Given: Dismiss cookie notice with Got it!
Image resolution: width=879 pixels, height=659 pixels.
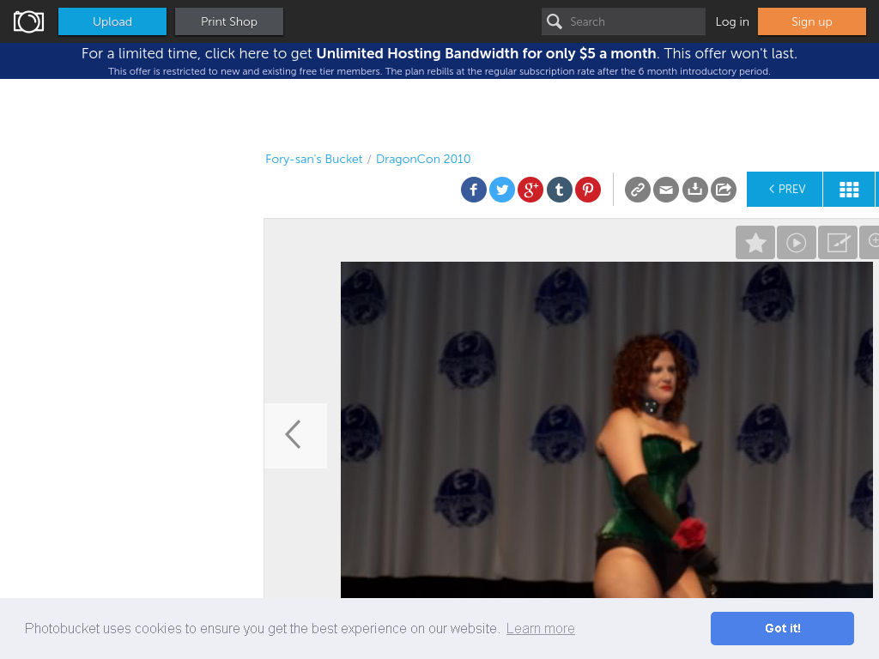Looking at the screenshot, I should (782, 628).
